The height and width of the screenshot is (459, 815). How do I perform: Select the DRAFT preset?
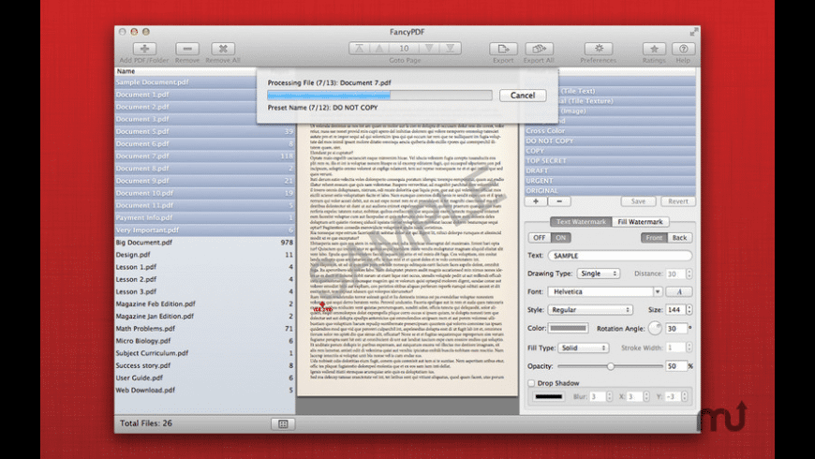[610, 170]
